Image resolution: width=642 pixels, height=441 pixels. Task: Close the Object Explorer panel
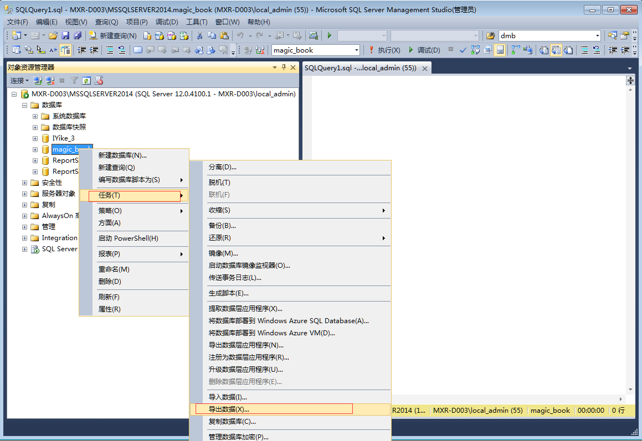click(293, 67)
